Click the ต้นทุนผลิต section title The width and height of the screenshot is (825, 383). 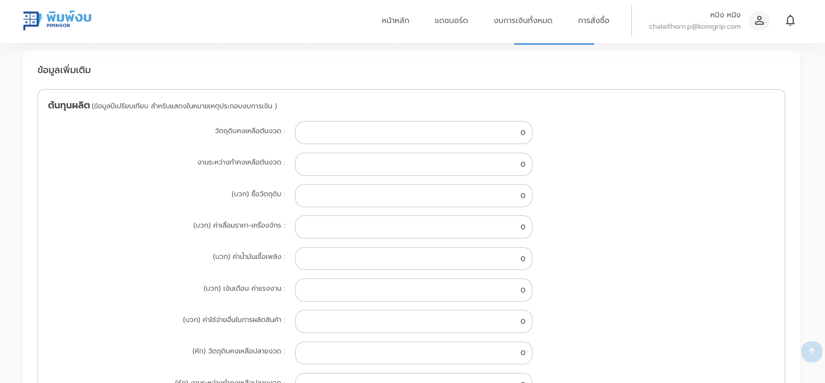tap(69, 105)
